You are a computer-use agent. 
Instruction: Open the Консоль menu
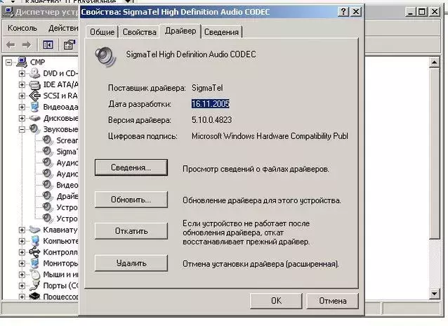22,28
